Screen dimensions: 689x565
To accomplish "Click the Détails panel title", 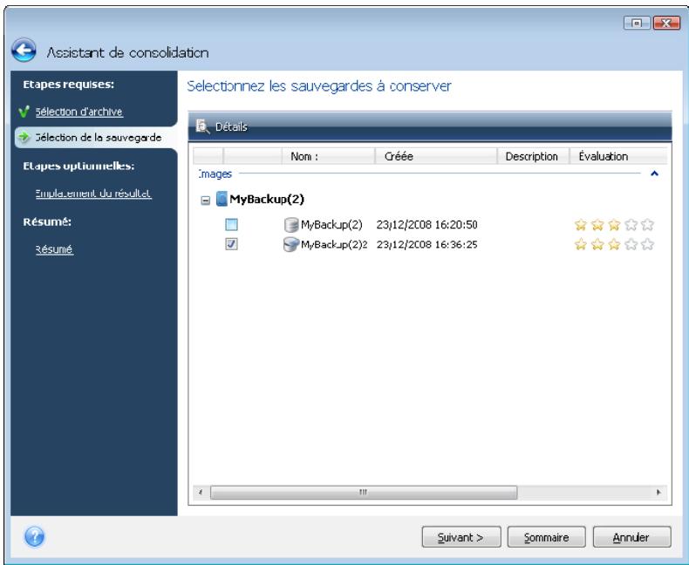I will pyautogui.click(x=231, y=126).
